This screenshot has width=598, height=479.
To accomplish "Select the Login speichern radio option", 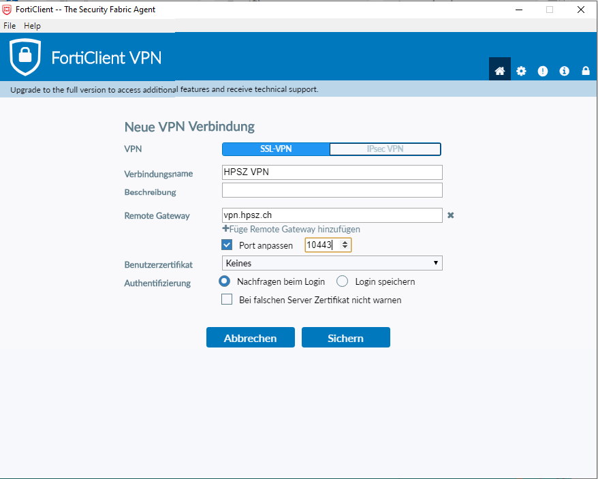I will click(x=343, y=281).
